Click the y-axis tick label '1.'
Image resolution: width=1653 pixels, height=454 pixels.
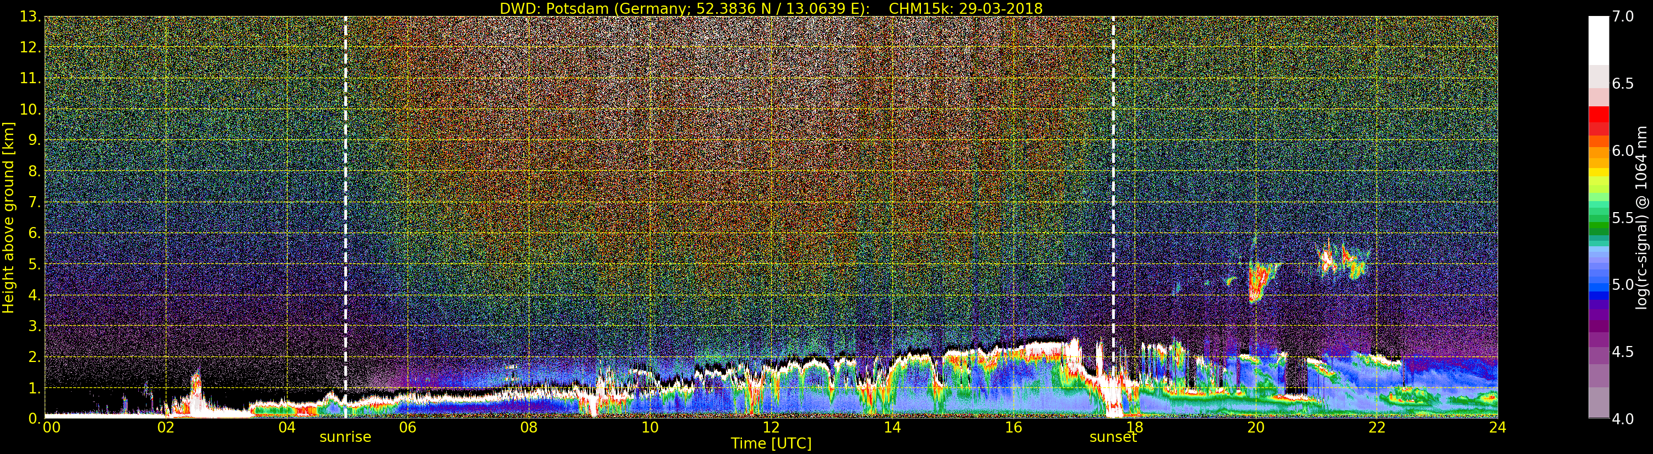click(x=35, y=388)
